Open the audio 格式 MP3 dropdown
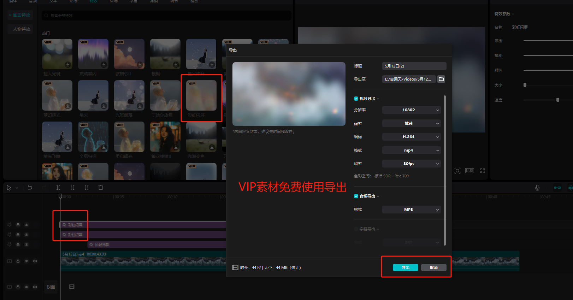 point(411,210)
